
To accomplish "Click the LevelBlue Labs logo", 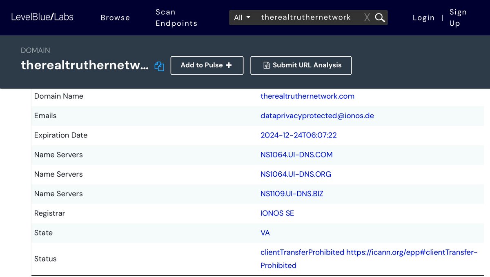I will [x=42, y=17].
